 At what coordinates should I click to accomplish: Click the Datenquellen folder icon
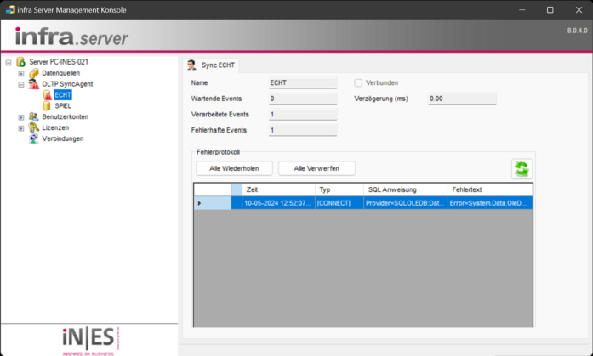click(x=34, y=73)
